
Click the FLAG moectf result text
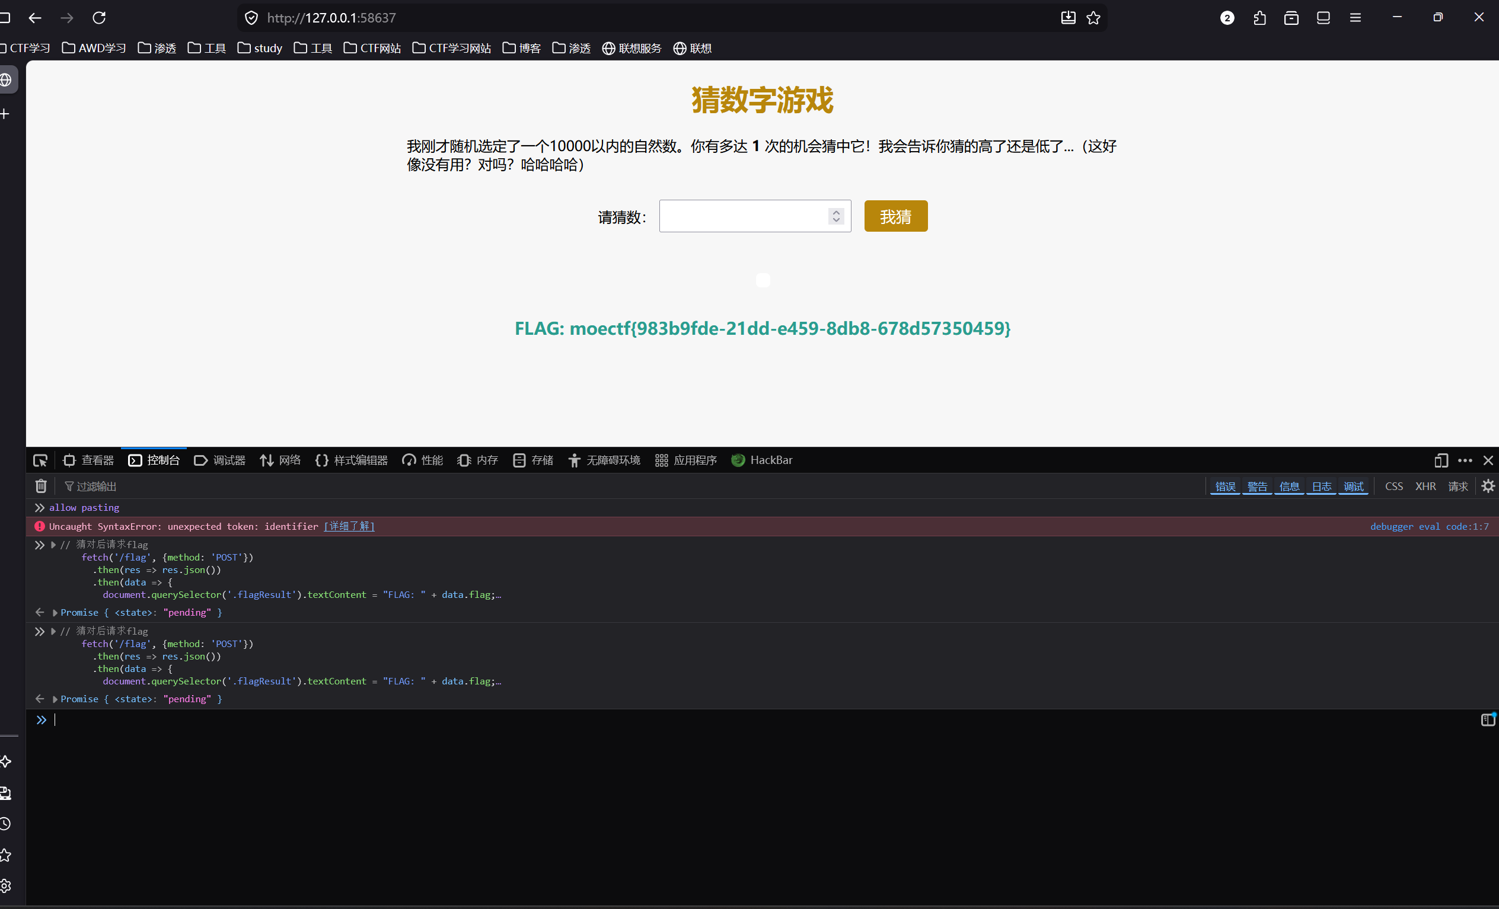click(763, 328)
